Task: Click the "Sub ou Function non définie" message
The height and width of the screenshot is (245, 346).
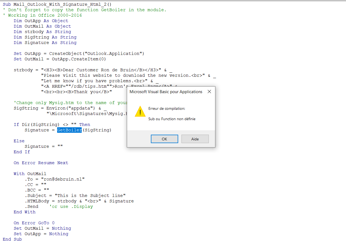Action: click(172, 119)
